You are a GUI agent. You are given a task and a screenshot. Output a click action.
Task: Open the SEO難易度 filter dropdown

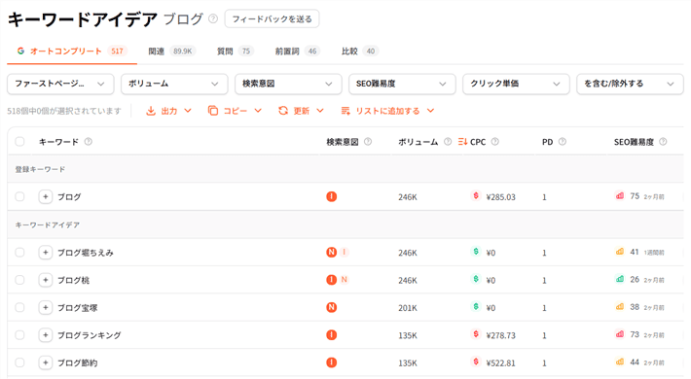[402, 85]
